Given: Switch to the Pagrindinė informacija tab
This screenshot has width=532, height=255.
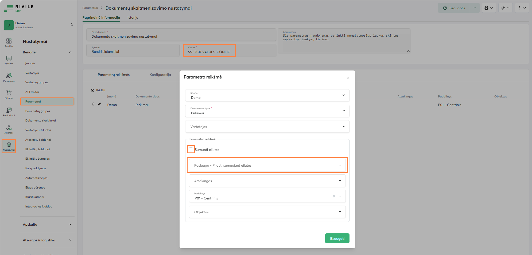Looking at the screenshot, I should point(101,18).
